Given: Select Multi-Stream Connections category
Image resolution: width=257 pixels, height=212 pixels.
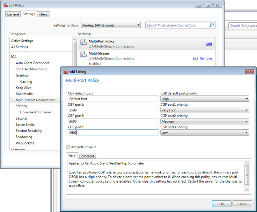Looking at the screenshot, I should coord(35,100).
